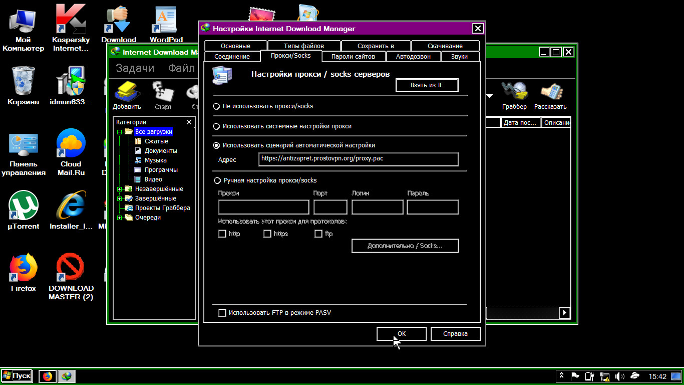Click the Справка button
Viewport: 684px width, 385px height.
pyautogui.click(x=456, y=333)
